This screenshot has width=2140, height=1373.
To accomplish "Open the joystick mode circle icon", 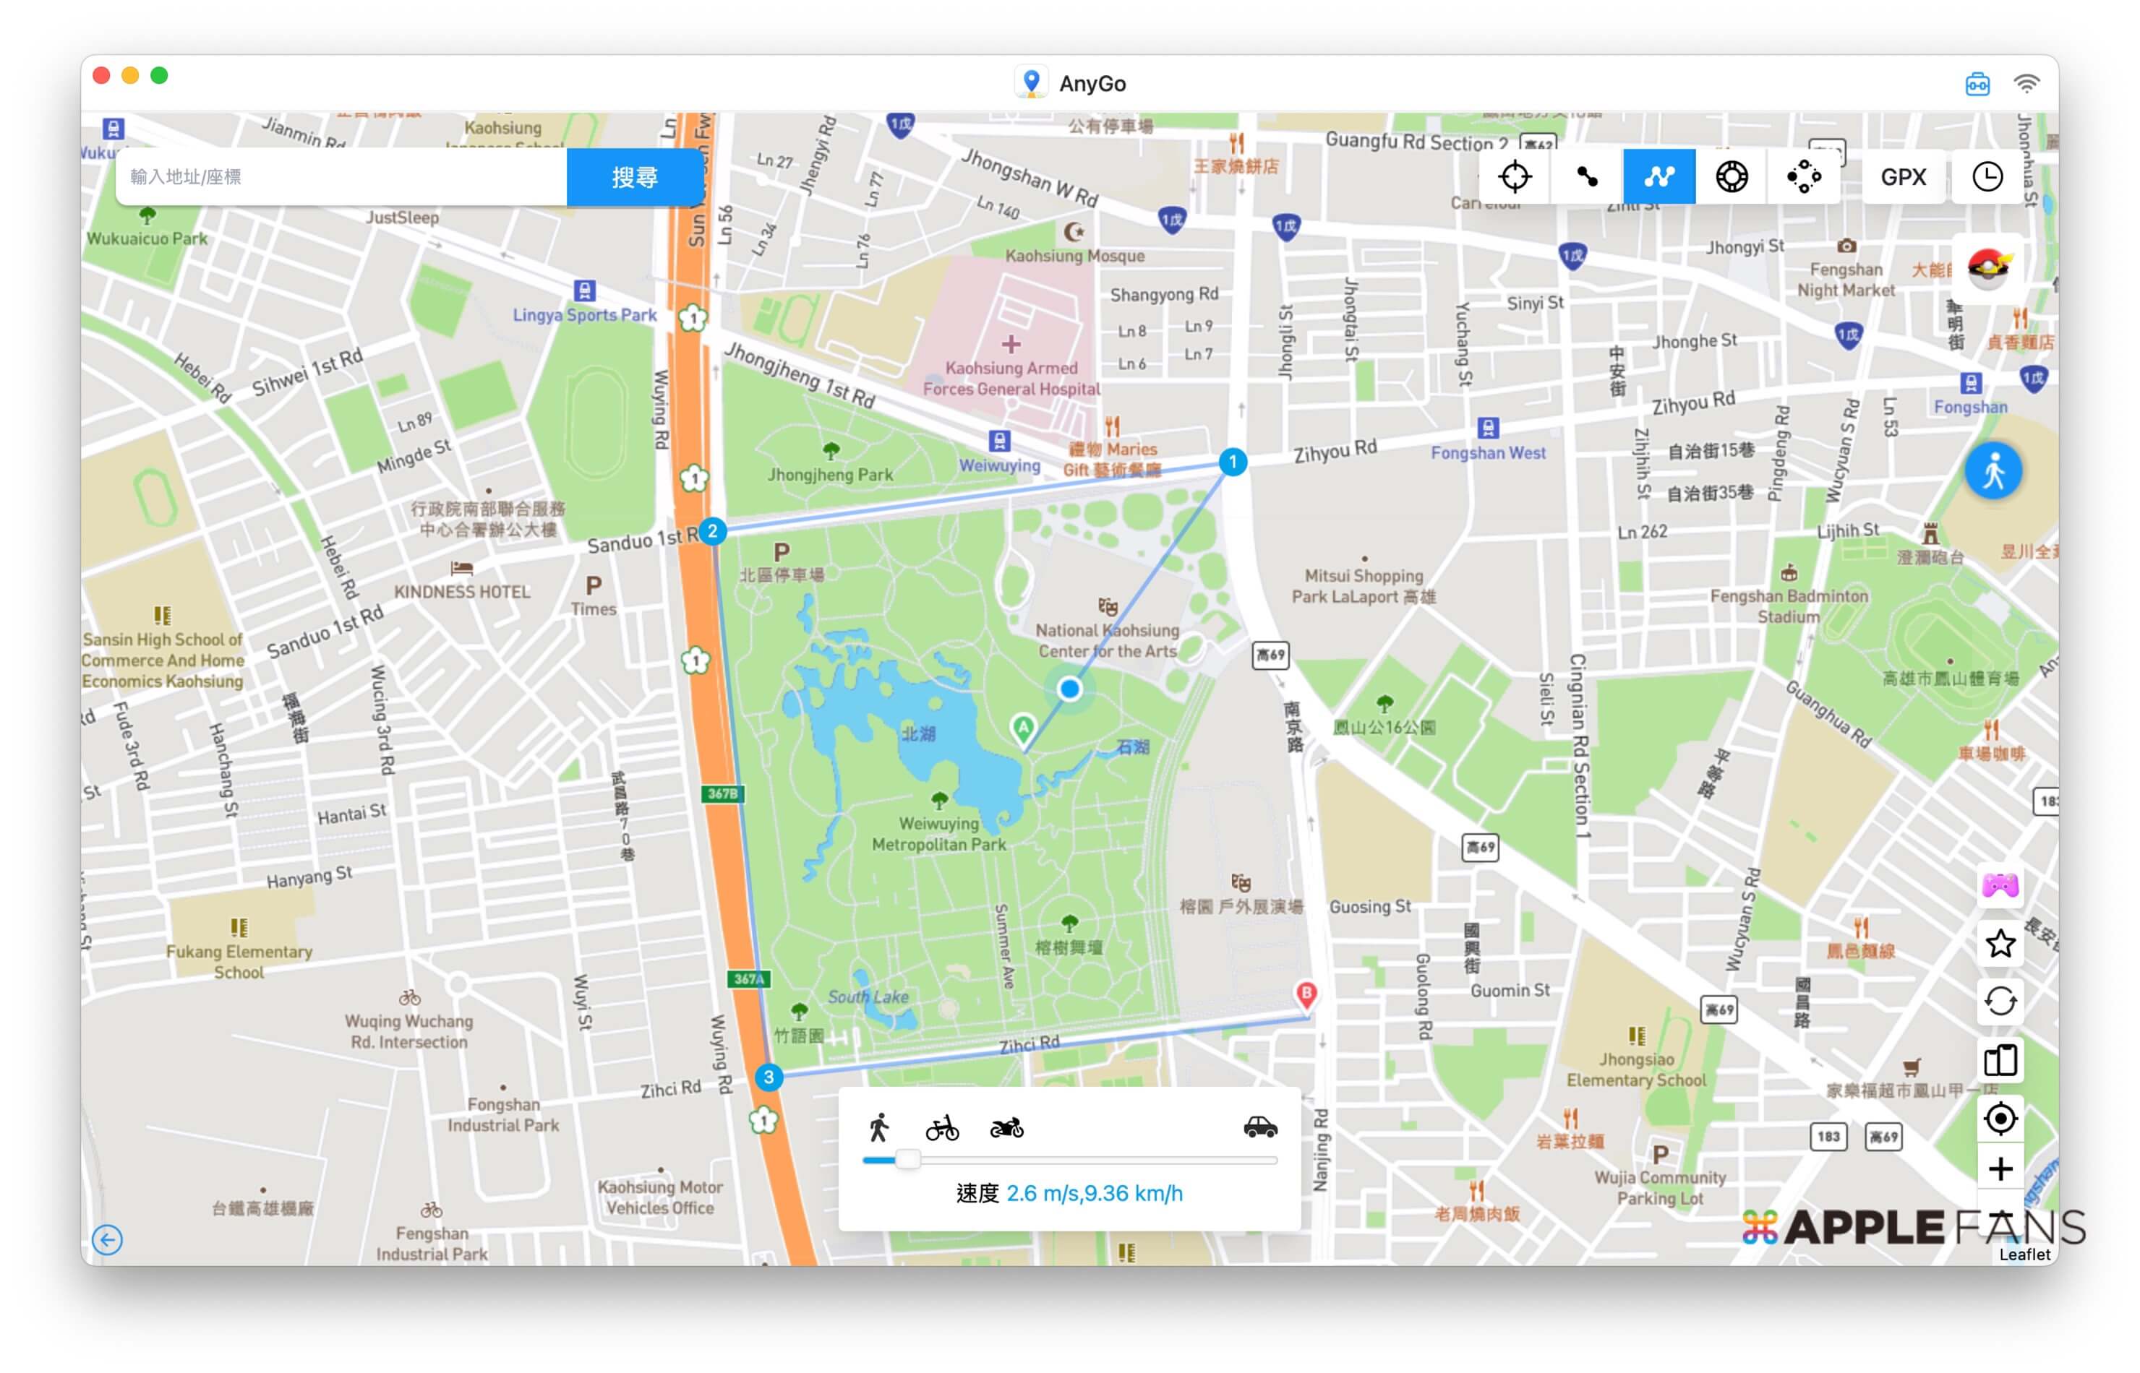I will 1731,176.
